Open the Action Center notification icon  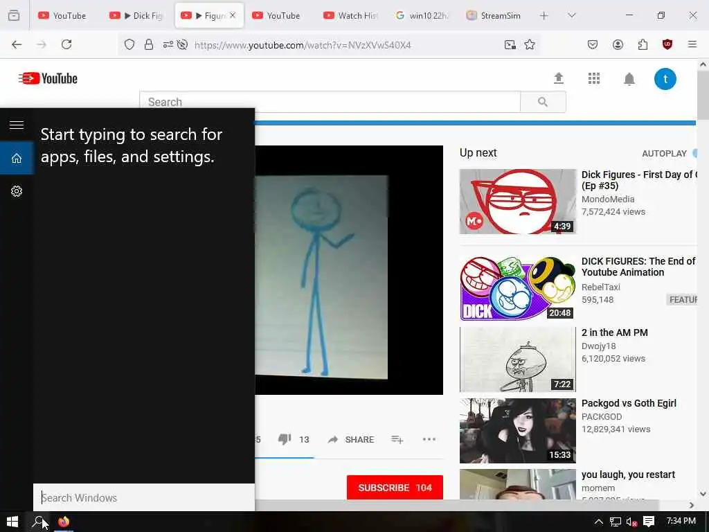(x=649, y=522)
